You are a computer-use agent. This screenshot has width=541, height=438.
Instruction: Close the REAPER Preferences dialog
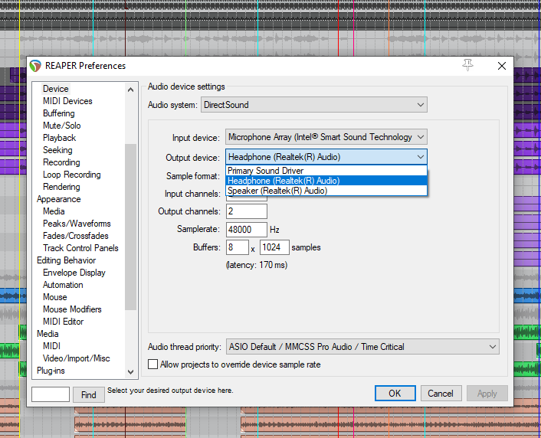502,66
